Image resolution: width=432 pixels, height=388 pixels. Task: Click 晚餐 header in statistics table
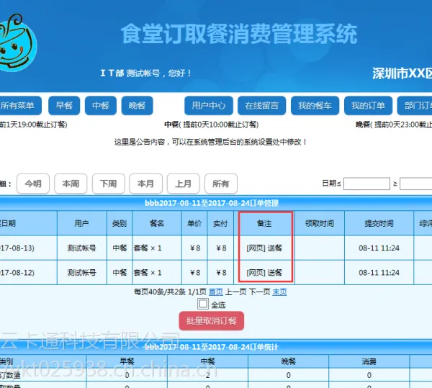coord(289,361)
